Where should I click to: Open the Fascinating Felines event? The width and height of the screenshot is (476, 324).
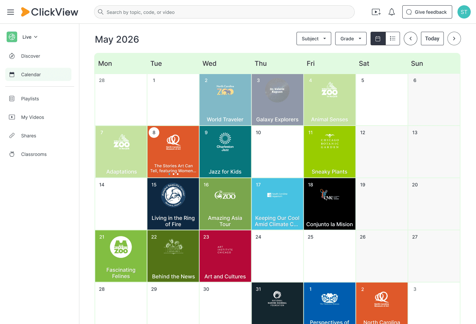[x=121, y=256]
